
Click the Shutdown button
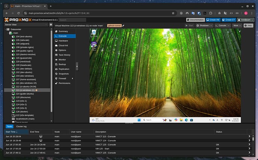(203, 26)
